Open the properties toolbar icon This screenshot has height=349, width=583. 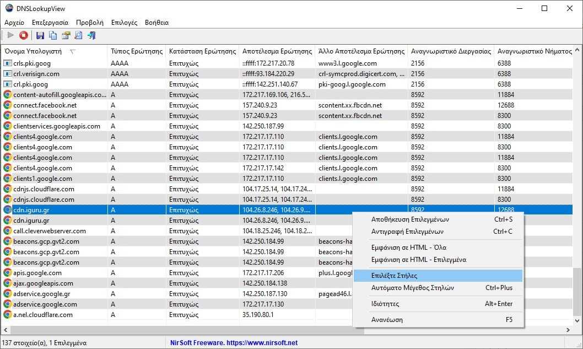[x=66, y=35]
